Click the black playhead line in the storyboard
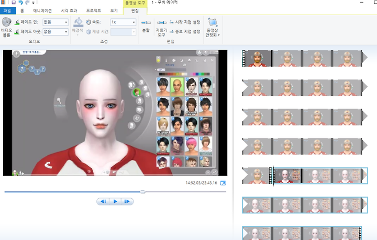Screen dimensions: 377x240 [273, 176]
